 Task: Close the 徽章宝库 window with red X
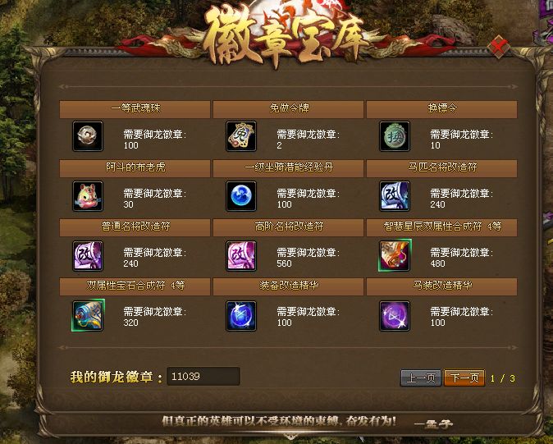pos(498,47)
